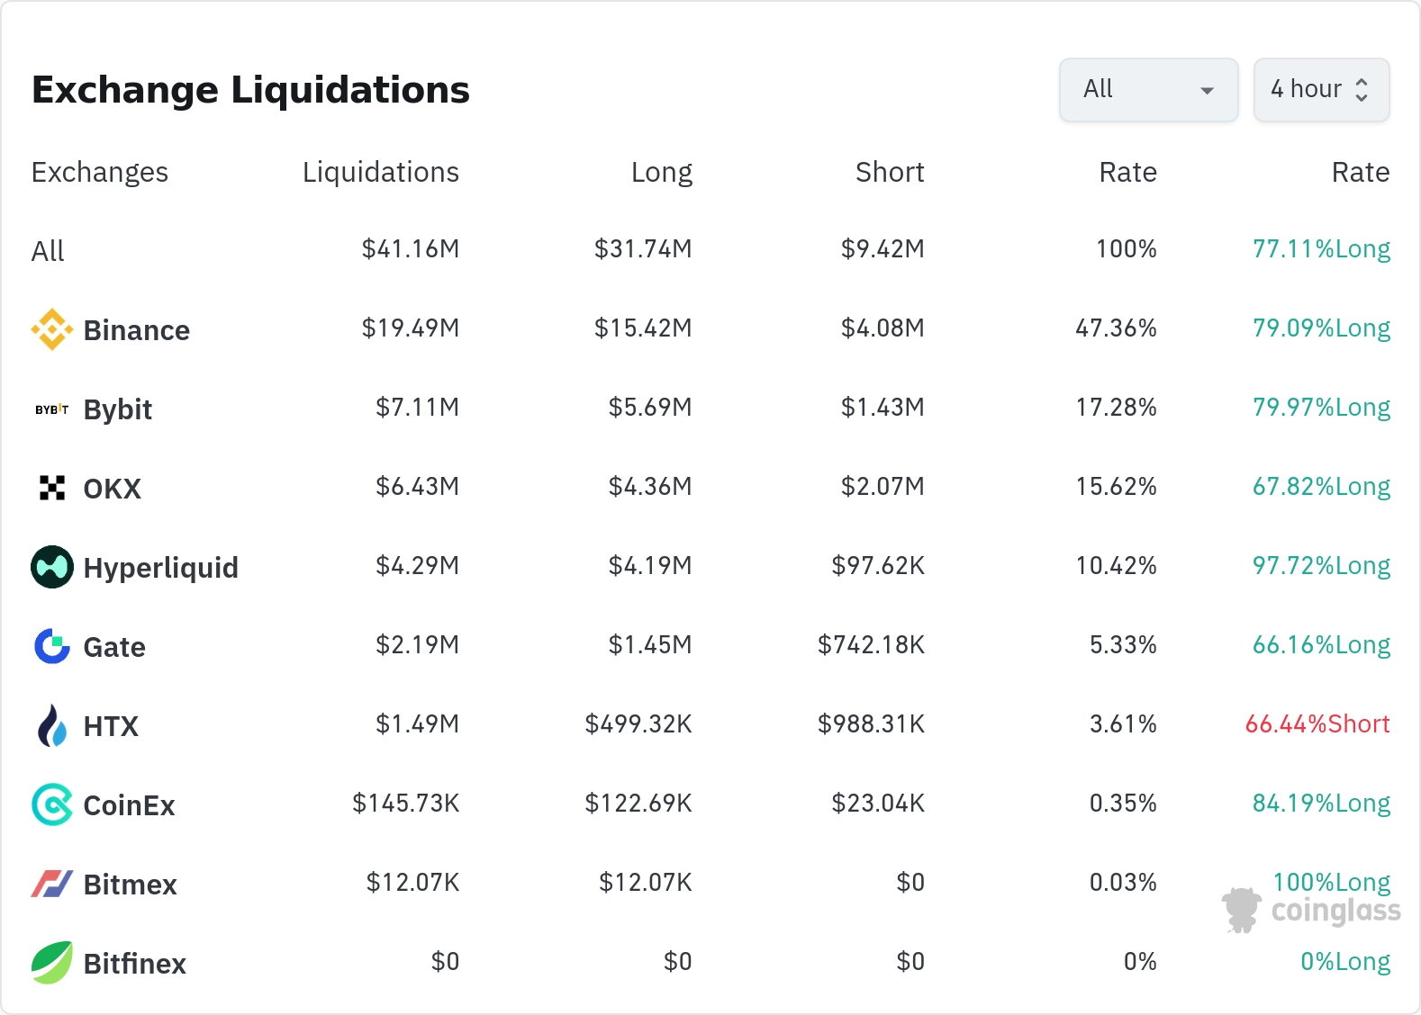1421x1015 pixels.
Task: Click the Hyperliquid logo icon
Action: pos(52,567)
